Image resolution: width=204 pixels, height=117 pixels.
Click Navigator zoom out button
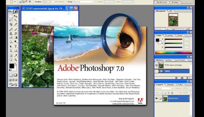pyautogui.click(x=168, y=29)
